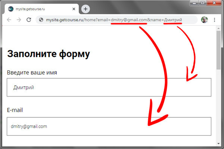Click the name field containing Дмитрий
This screenshot has height=149, width=224.
pyautogui.click(x=109, y=88)
